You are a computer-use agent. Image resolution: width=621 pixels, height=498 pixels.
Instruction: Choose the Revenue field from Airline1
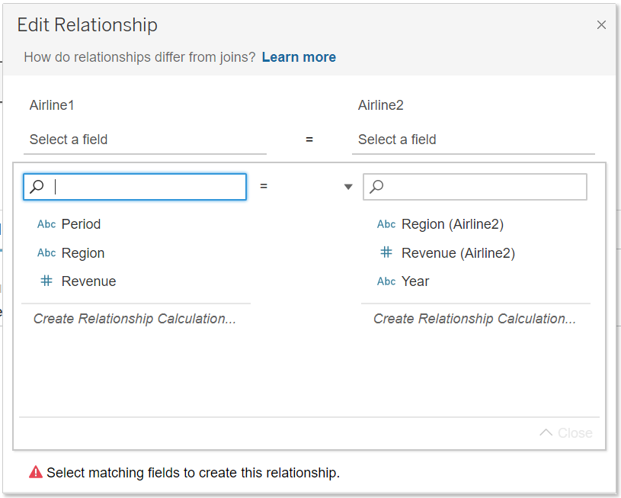pos(88,281)
